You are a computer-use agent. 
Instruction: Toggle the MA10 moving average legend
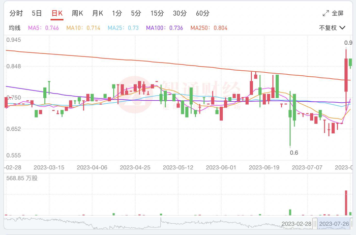83,28
